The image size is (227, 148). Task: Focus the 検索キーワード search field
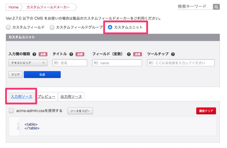(194, 6)
